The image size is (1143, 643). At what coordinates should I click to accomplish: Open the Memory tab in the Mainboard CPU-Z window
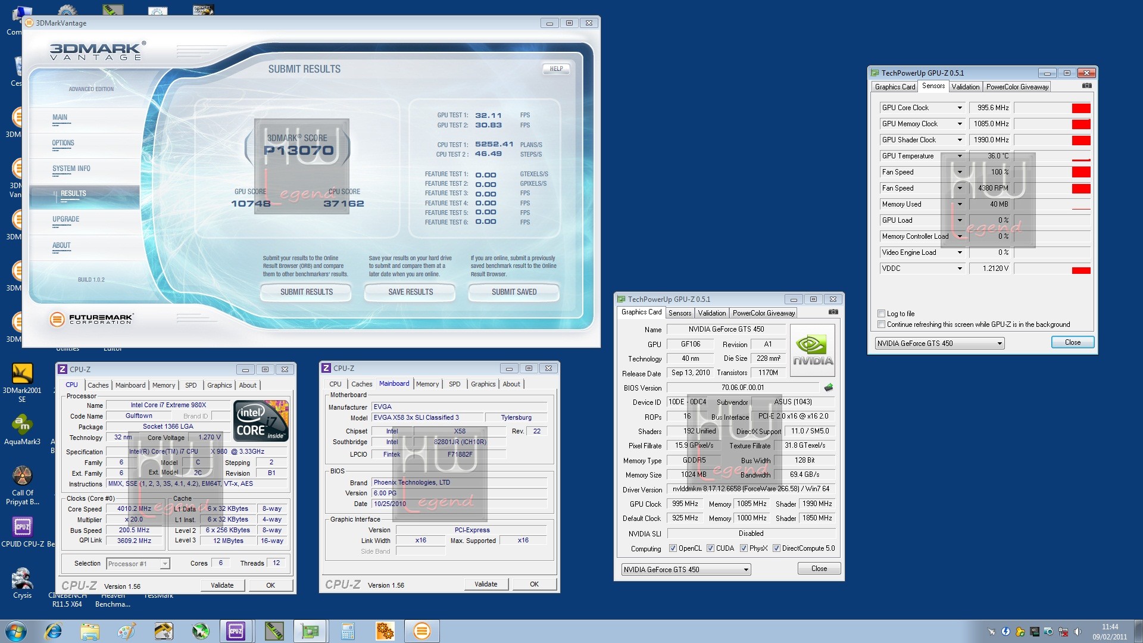click(427, 384)
